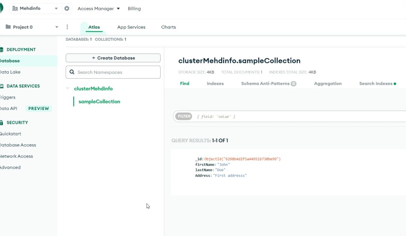The image size is (406, 236).
Task: Open the Indexes tab
Action: tap(215, 84)
